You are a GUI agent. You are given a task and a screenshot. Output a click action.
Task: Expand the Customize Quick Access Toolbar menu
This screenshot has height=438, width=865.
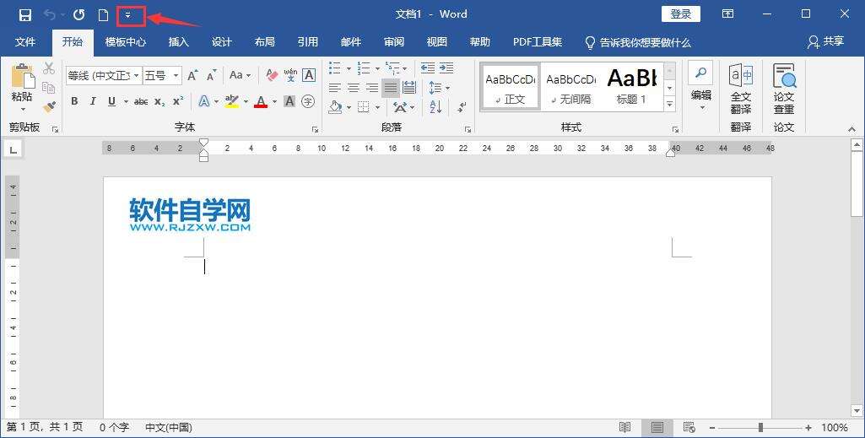click(x=128, y=14)
